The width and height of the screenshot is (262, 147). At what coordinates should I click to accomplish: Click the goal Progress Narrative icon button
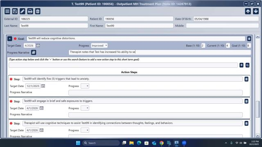[x=34, y=53]
